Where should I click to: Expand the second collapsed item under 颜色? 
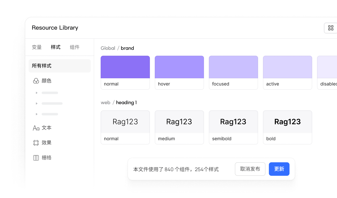tap(37, 103)
